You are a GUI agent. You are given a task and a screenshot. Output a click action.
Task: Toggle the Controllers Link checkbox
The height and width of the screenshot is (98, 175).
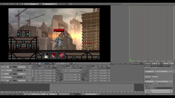pos(78,66)
